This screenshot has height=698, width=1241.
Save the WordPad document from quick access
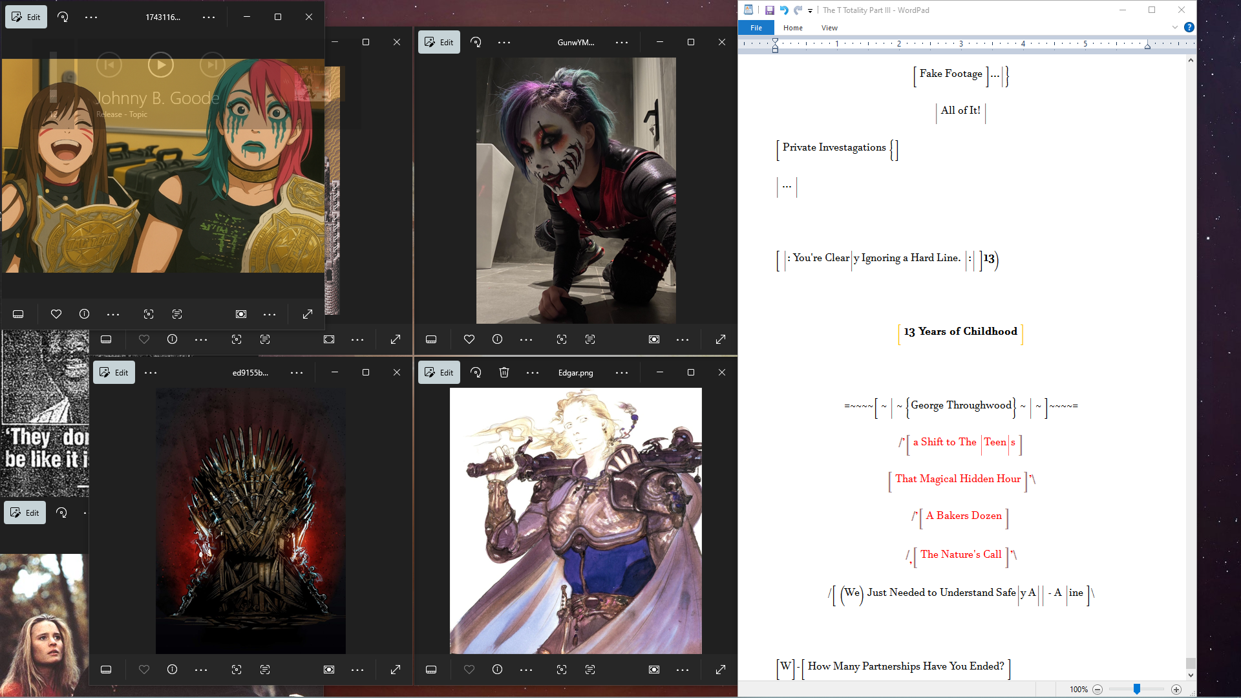point(770,10)
